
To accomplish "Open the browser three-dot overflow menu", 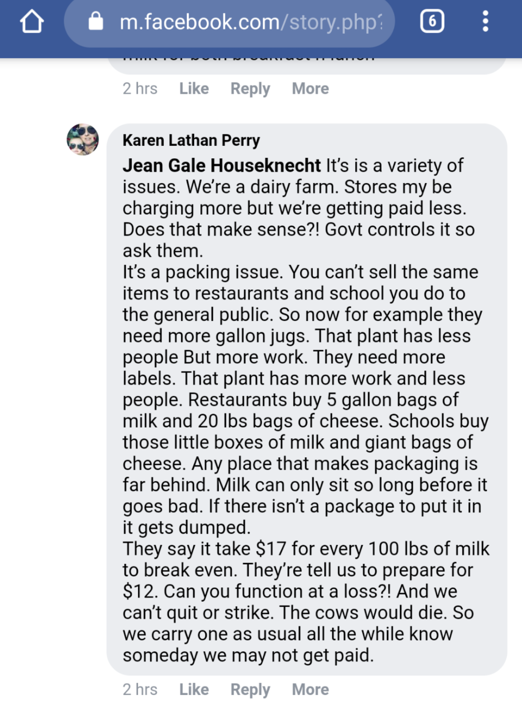I will 485,22.
